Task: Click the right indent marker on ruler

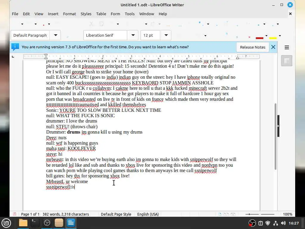Action: [x=237, y=58]
